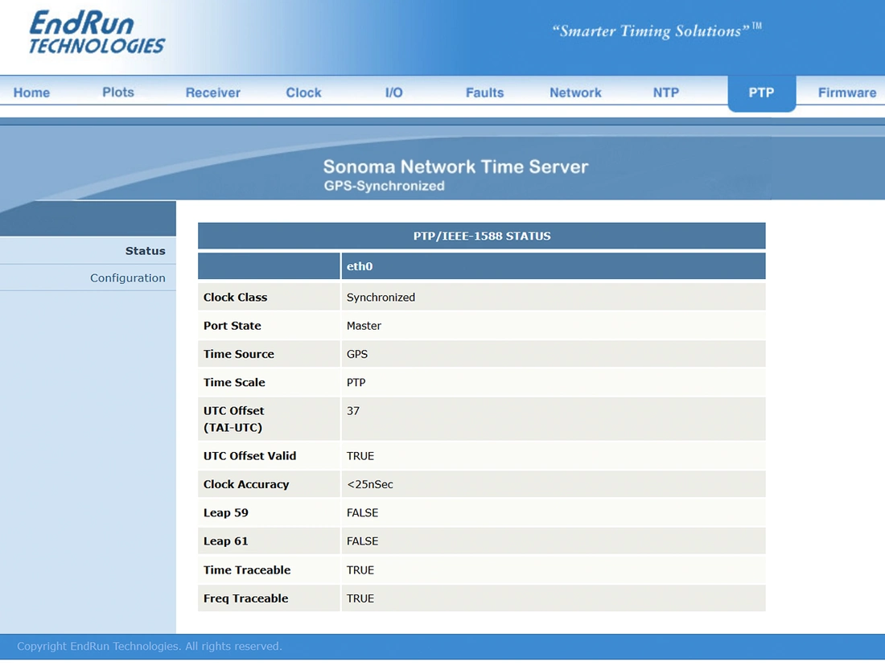Click the EndRun Technologies copyright notice
The width and height of the screenshot is (885, 670).
pyautogui.click(x=149, y=647)
